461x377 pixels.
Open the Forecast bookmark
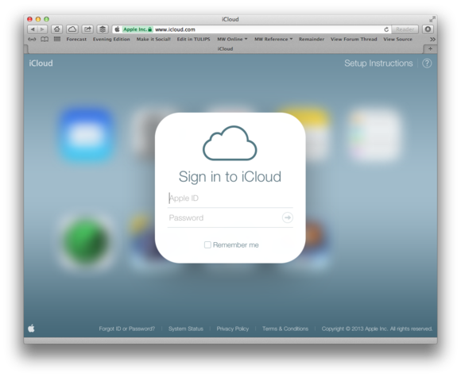76,39
